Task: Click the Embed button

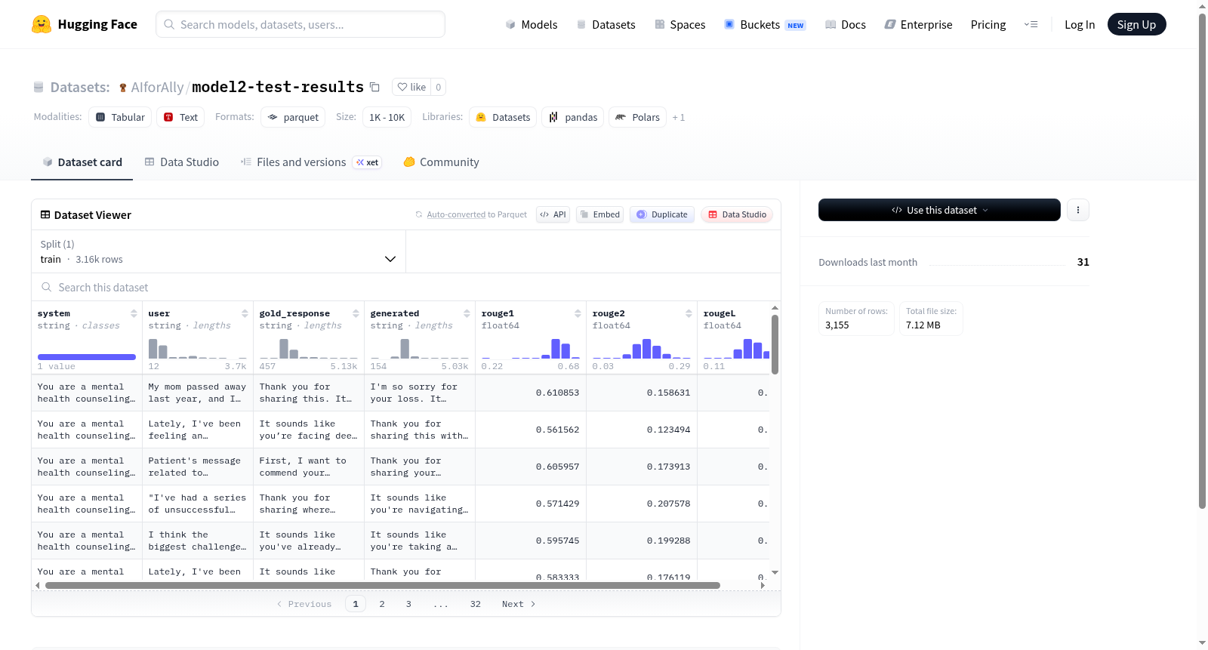Action: pyautogui.click(x=599, y=214)
